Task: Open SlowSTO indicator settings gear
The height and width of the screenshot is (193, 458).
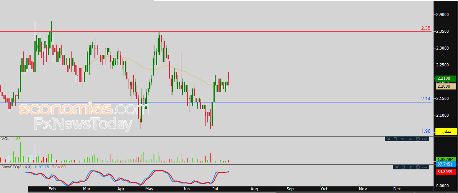Action: click(418, 167)
